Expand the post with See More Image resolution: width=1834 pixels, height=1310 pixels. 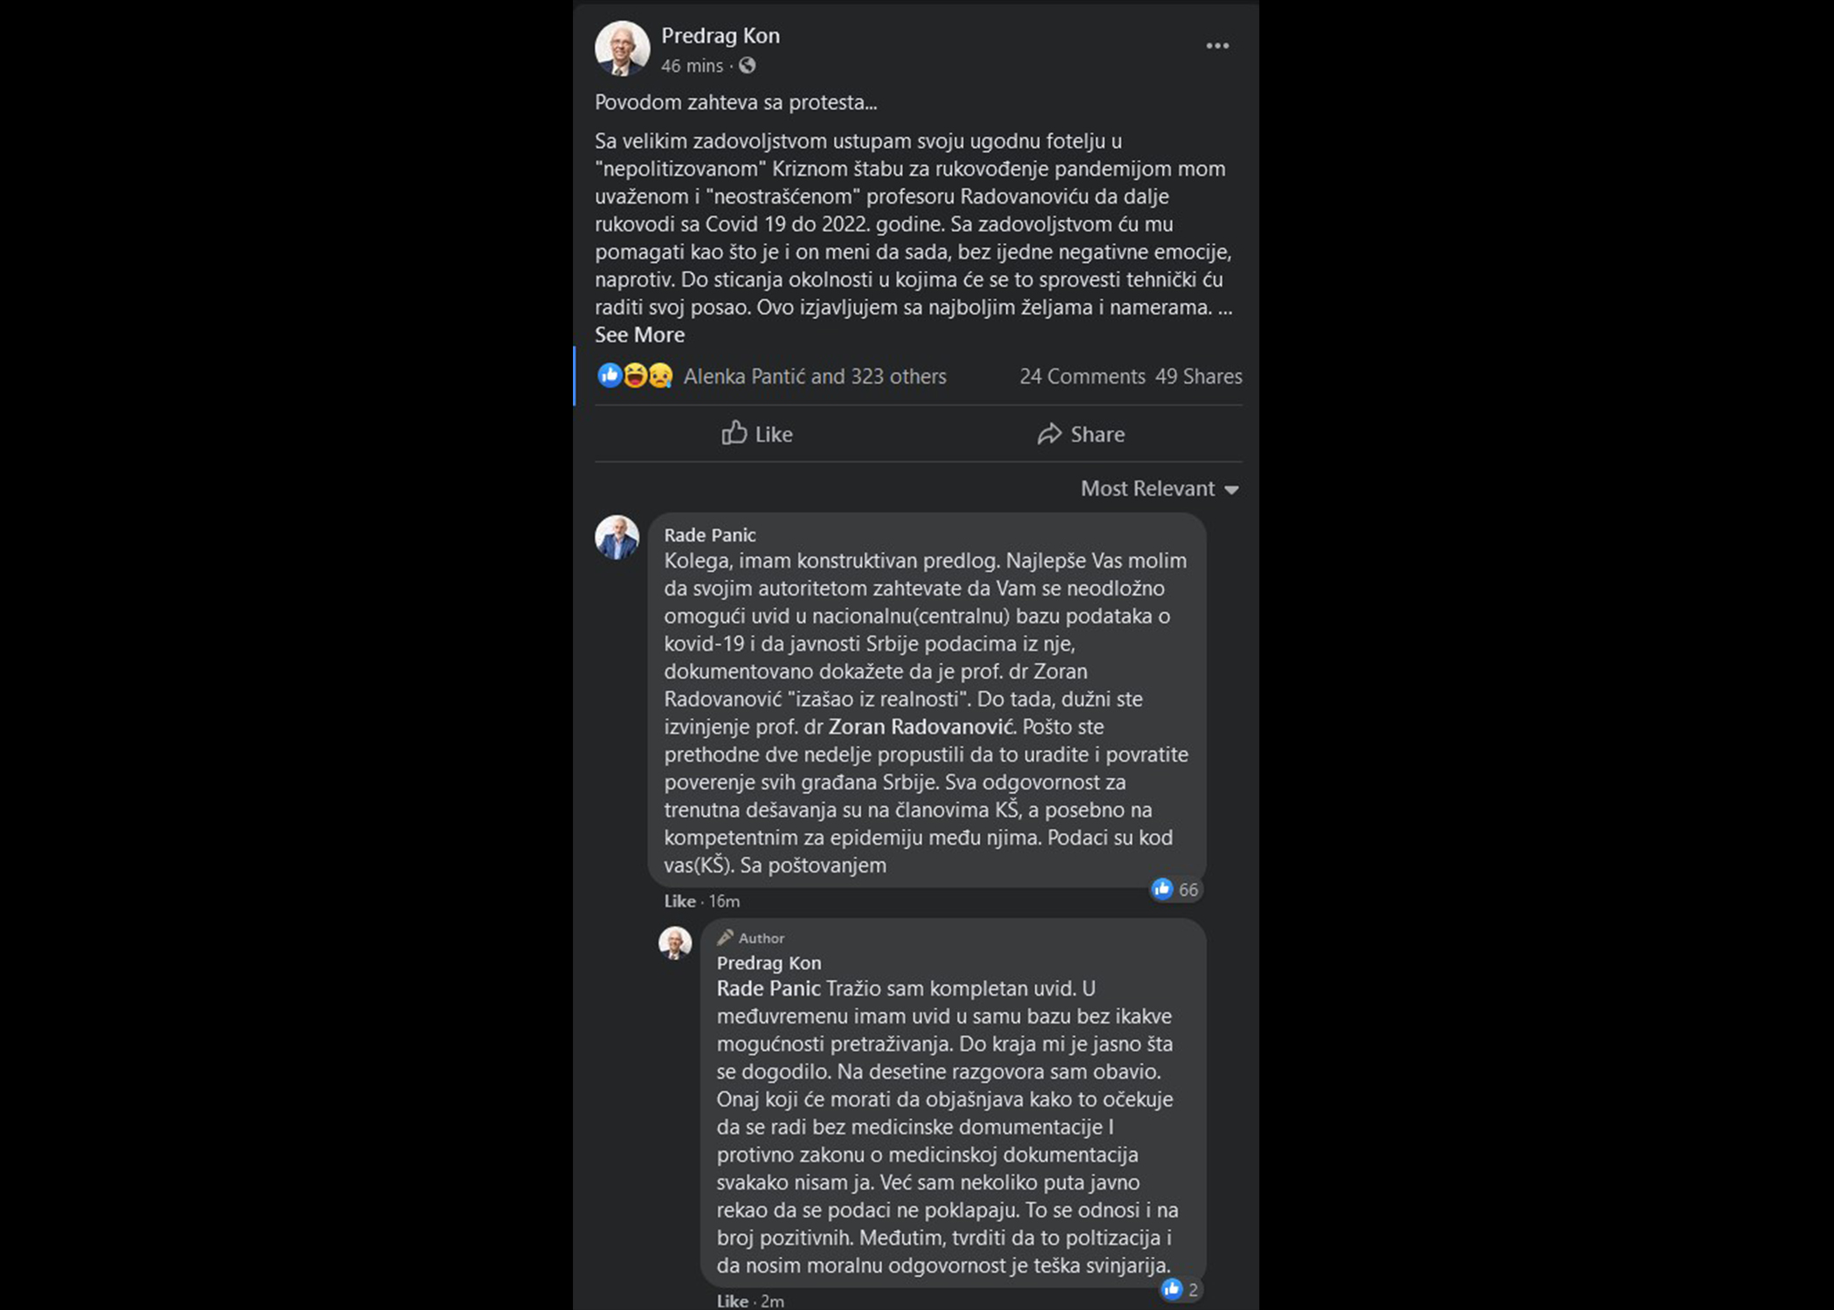639,335
